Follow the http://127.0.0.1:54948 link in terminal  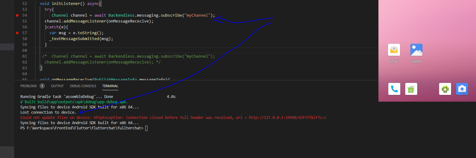(x=287, y=118)
